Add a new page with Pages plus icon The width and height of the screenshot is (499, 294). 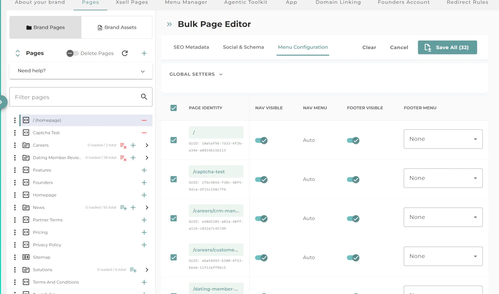144,53
